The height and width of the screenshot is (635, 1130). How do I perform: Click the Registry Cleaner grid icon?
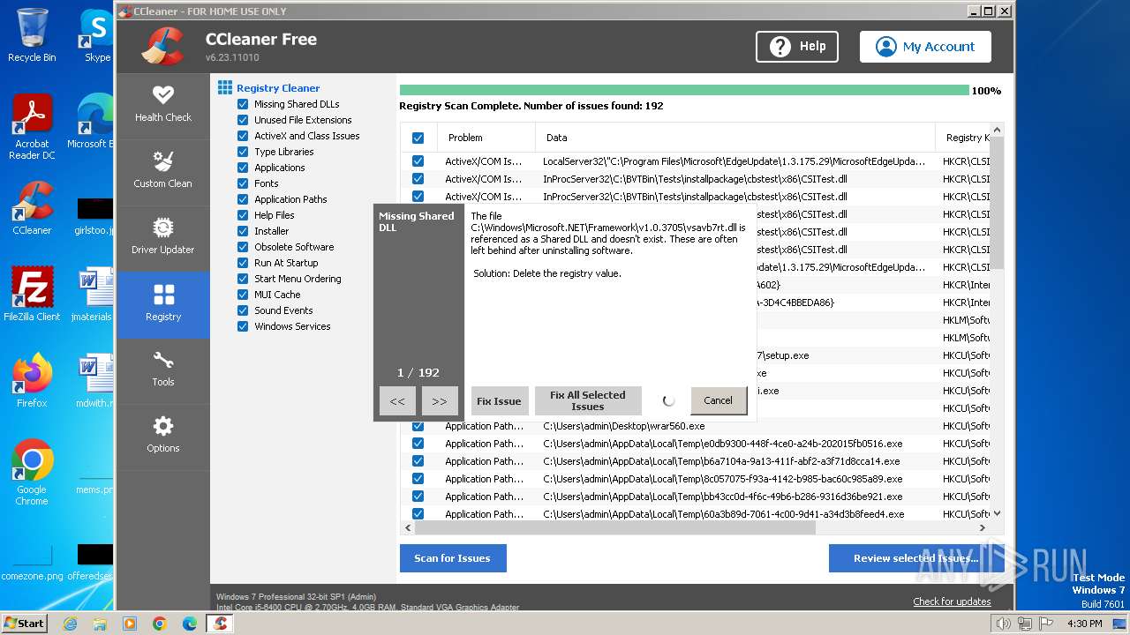tap(225, 88)
